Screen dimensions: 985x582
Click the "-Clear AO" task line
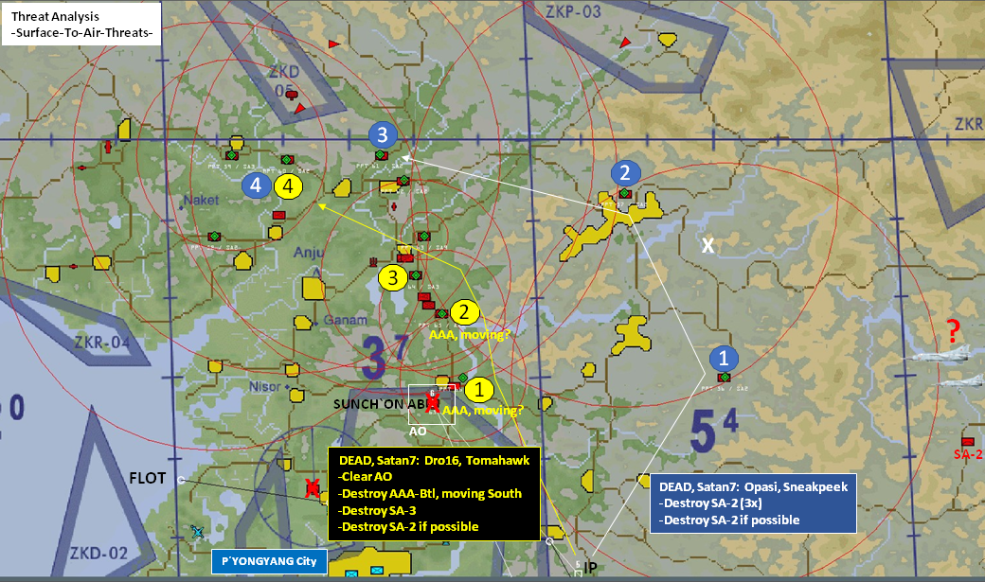[365, 477]
